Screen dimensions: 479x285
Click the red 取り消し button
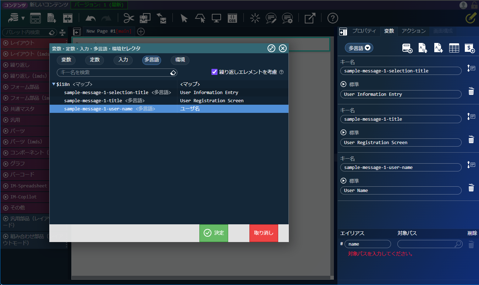click(x=264, y=233)
